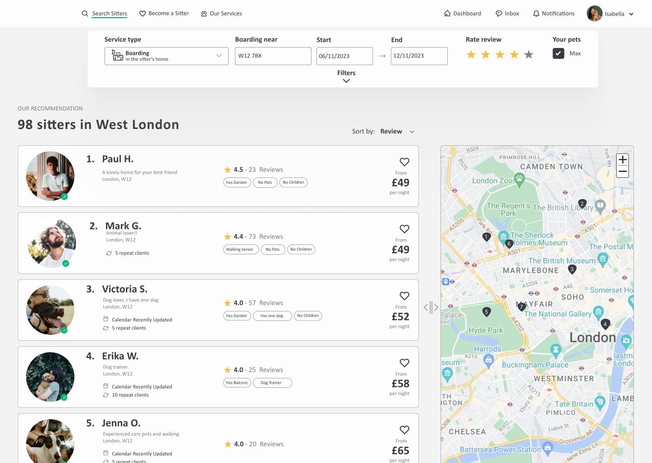Viewport: 652px width, 463px height.
Task: Click the paw icon beside Our Services
Action: 204,14
